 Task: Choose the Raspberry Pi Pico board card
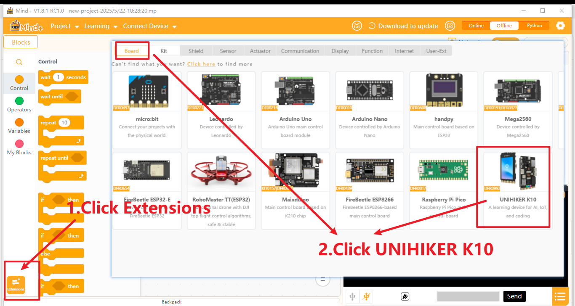(x=444, y=191)
